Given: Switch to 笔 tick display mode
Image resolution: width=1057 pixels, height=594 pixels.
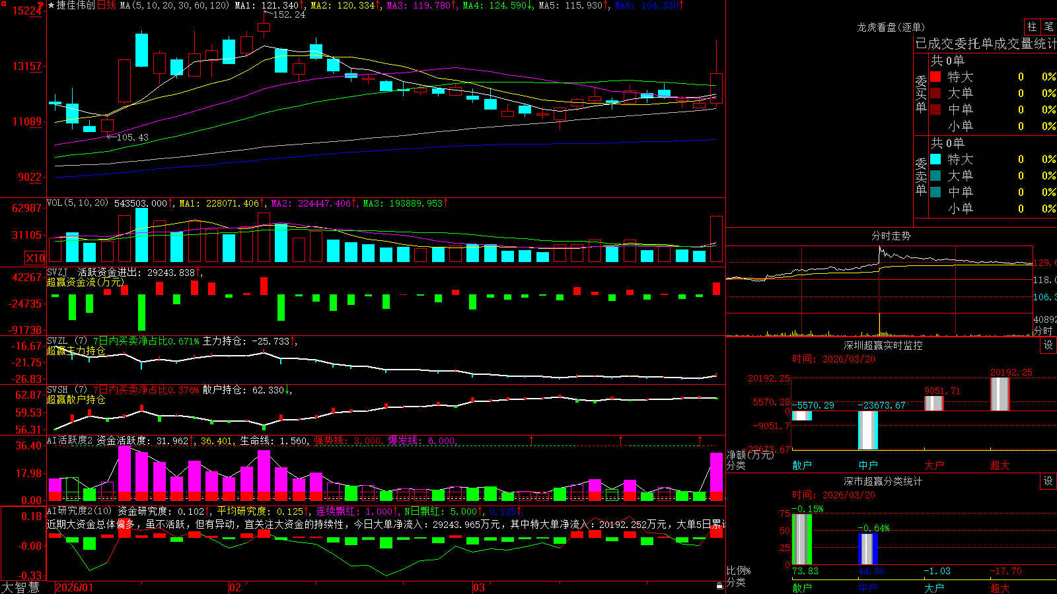Looking at the screenshot, I should point(1048,26).
